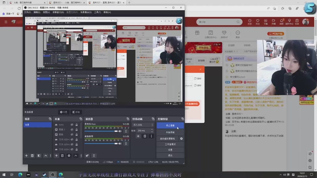The width and height of the screenshot is (317, 178).
Task: Pop out the 控制按钮 dock via its header icon
Action: pos(183,119)
